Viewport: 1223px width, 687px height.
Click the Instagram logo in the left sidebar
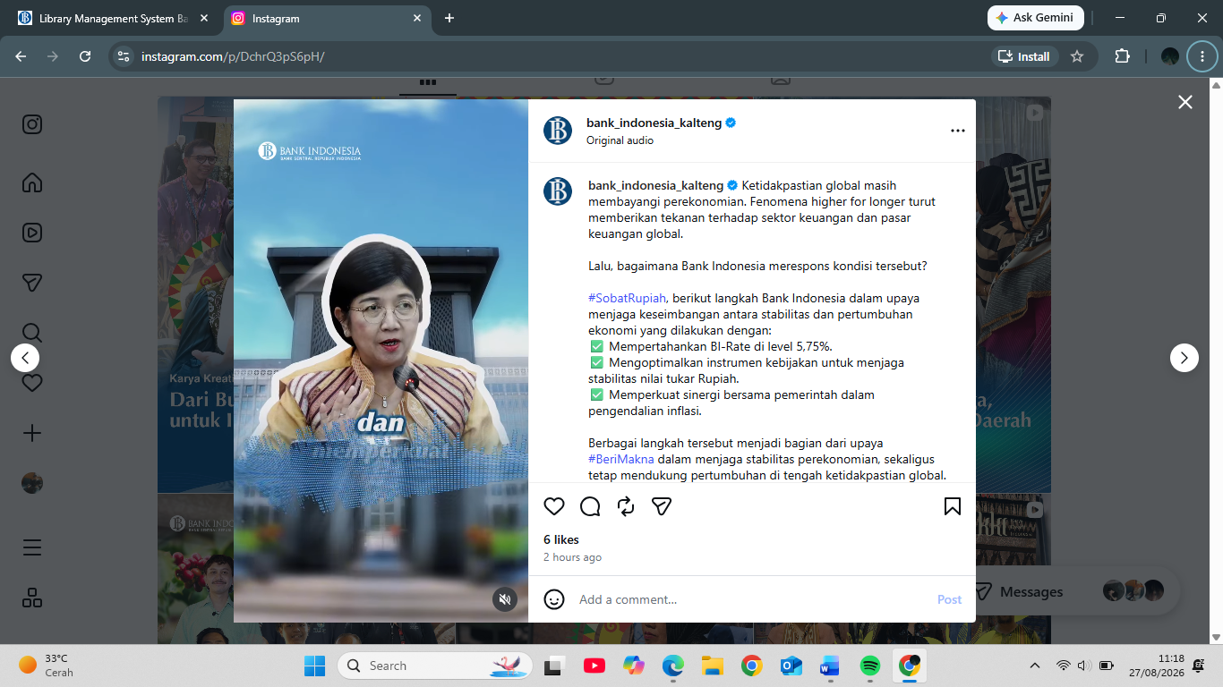tap(32, 124)
